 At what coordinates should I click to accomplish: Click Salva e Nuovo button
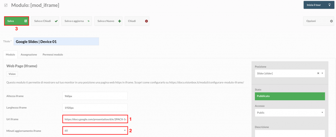tap(108, 21)
